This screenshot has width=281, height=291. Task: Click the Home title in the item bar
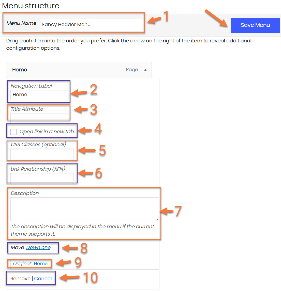pos(20,70)
